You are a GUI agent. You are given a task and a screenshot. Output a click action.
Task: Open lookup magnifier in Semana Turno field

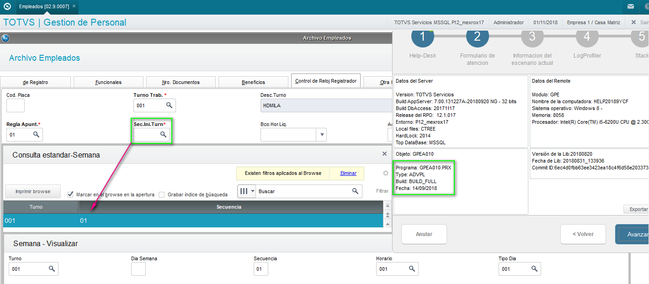pos(52,269)
